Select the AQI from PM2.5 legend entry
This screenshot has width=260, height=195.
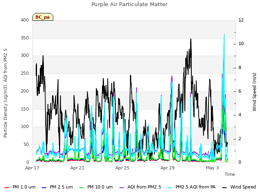click(x=140, y=187)
